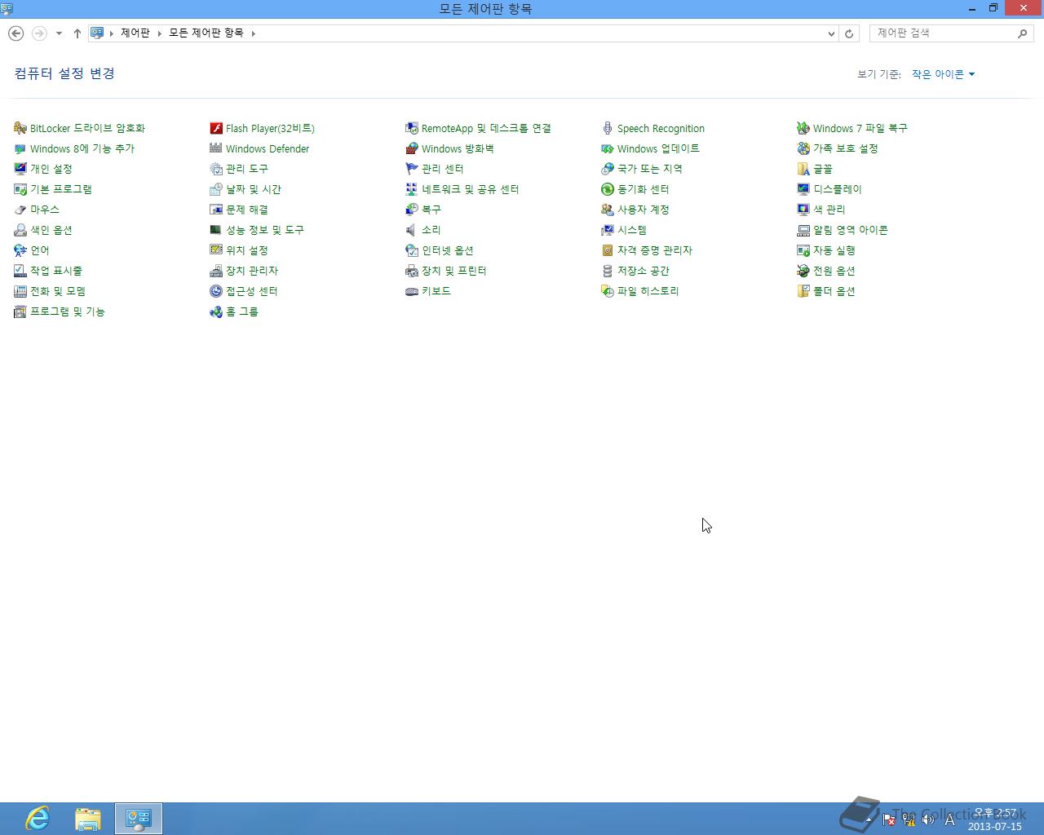1044x835 pixels.
Task: Click the 디스플레이 monitor icon
Action: tap(803, 189)
